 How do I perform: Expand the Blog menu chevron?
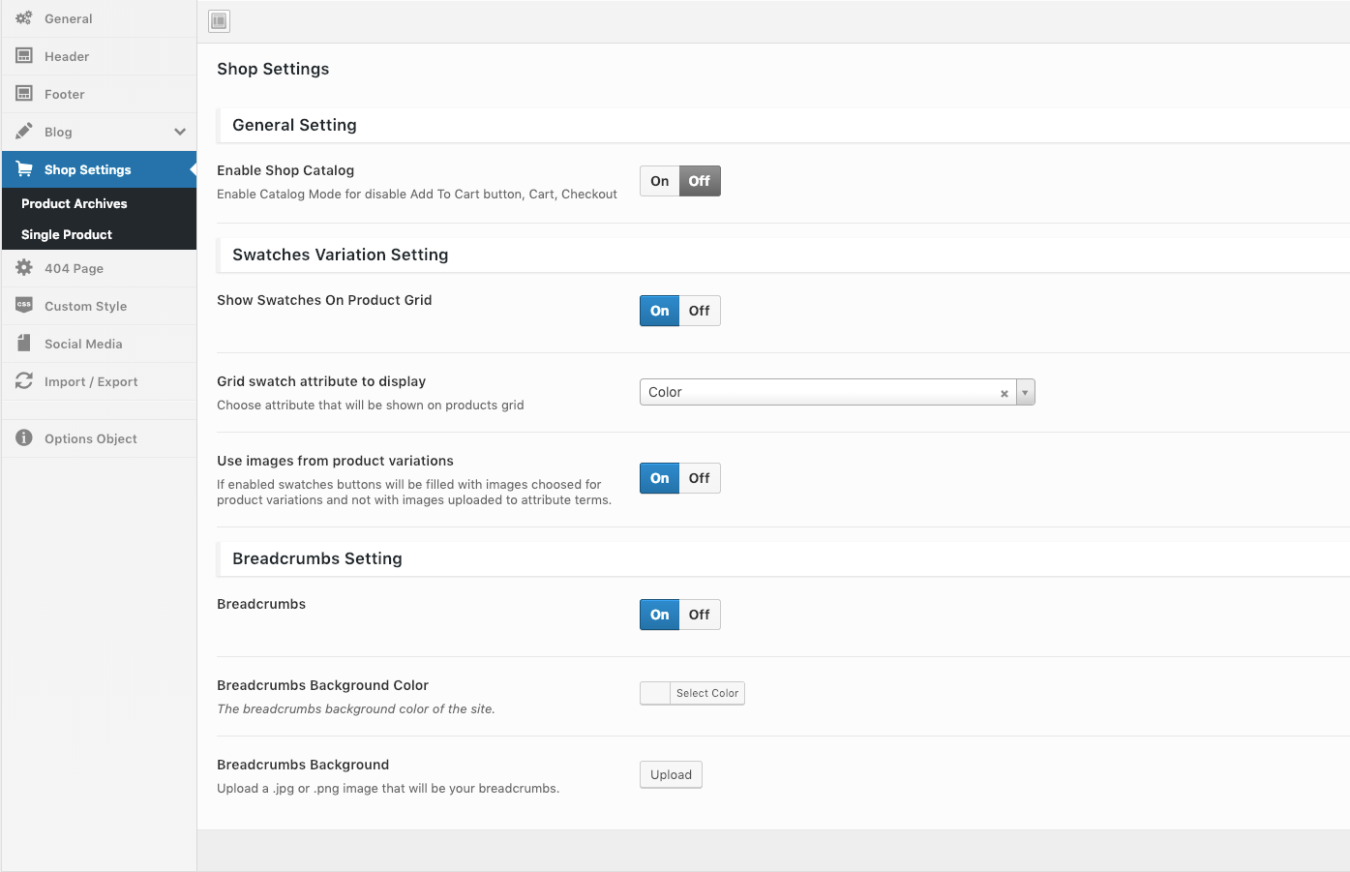pyautogui.click(x=180, y=132)
